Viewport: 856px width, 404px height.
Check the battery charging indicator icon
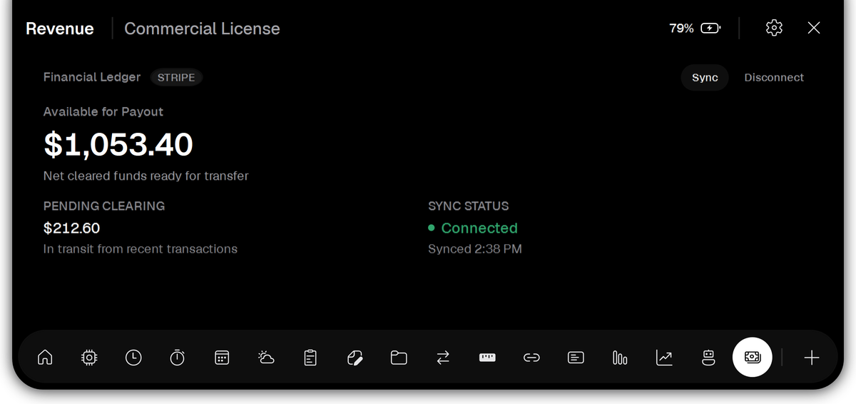pos(710,29)
